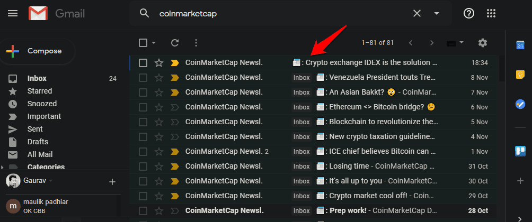Screen dimensions: 532x222
Task: Click the search field containing coinmarketcap
Action: [x=276, y=13]
